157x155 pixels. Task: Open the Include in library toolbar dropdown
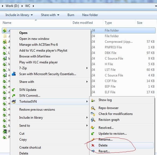click(x=19, y=15)
